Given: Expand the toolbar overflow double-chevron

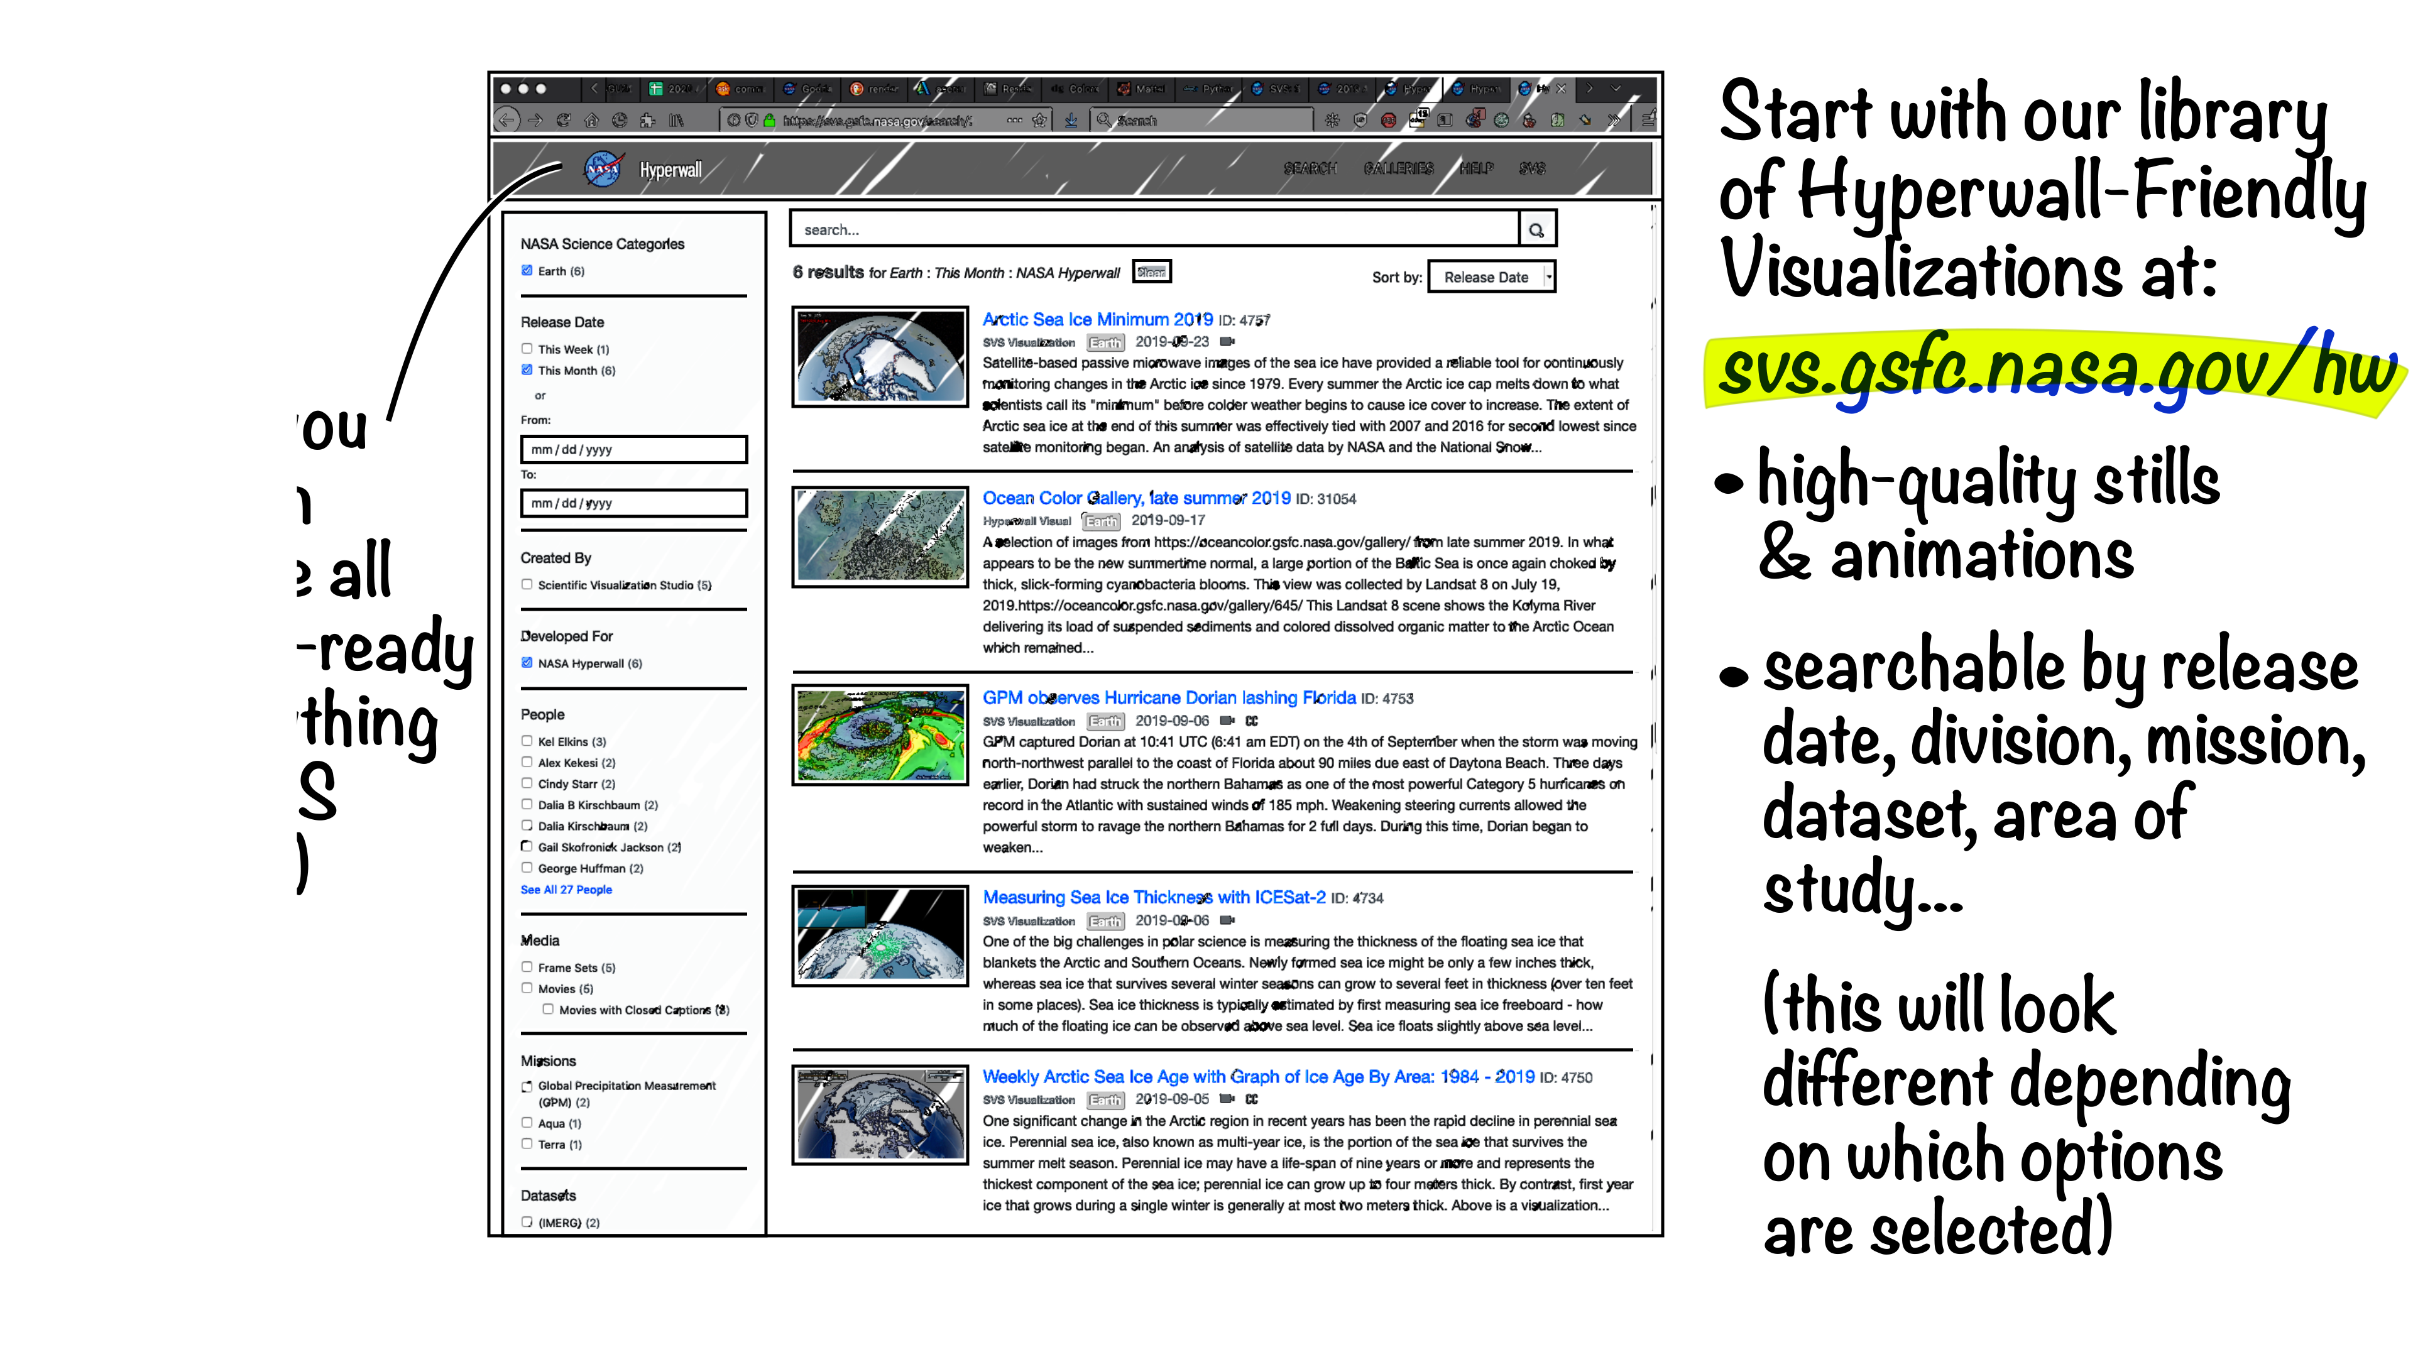Looking at the screenshot, I should (1614, 120).
